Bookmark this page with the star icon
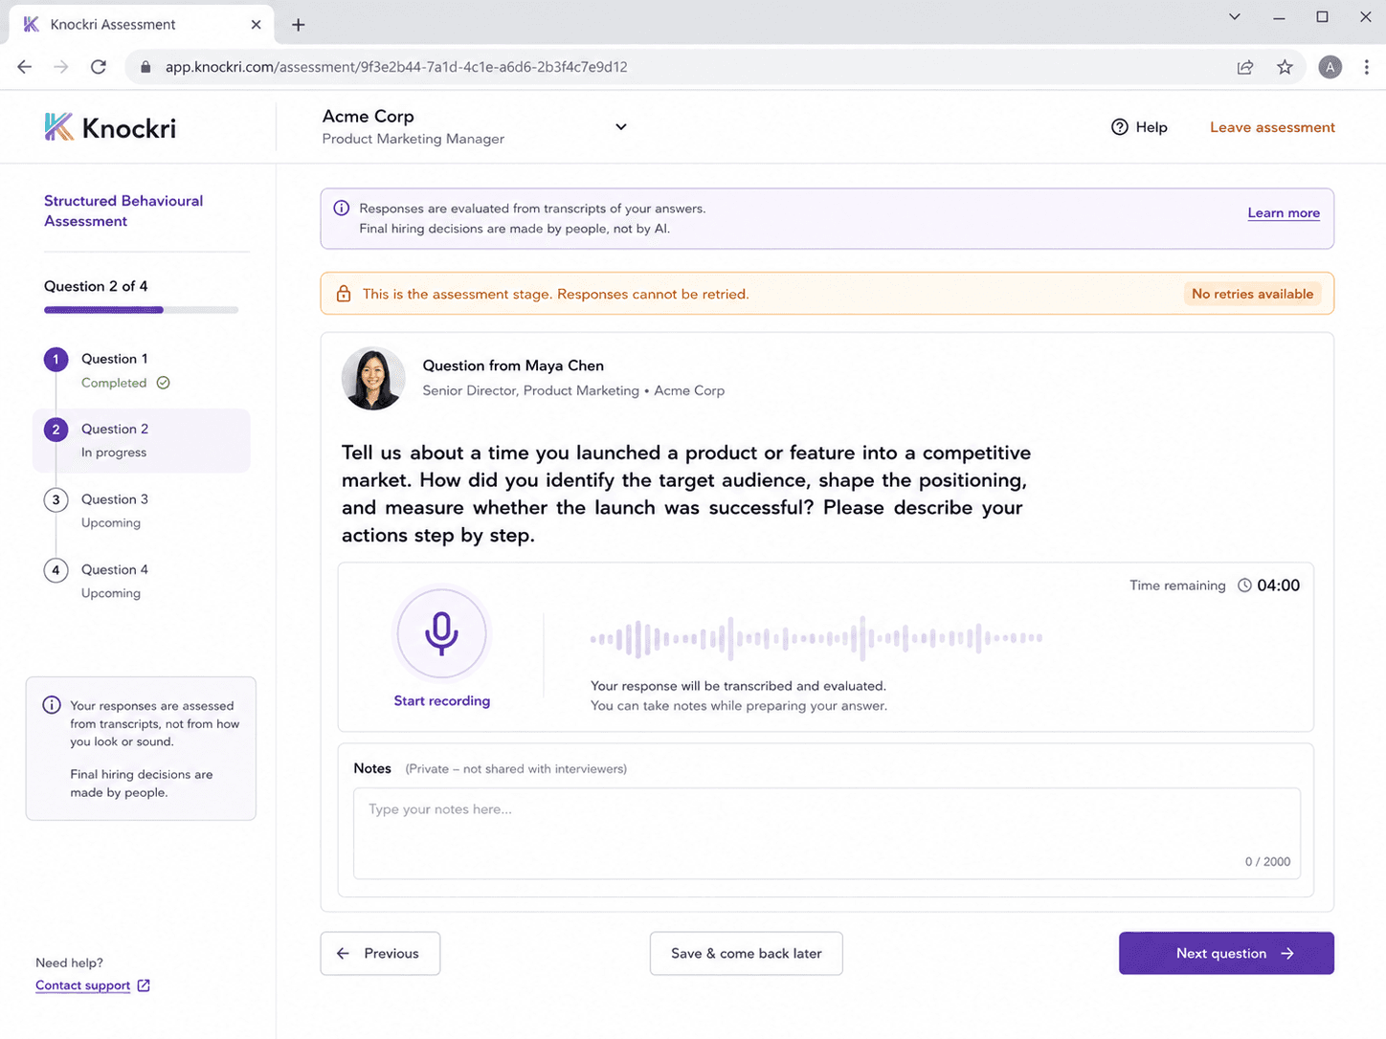Viewport: 1386px width, 1039px height. (1285, 67)
